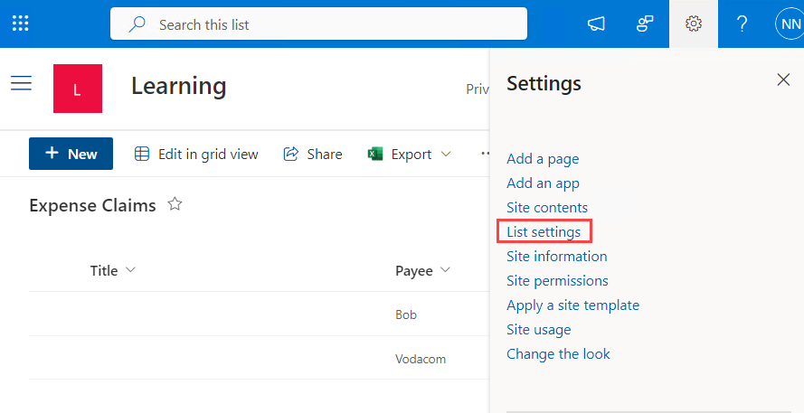Select Edit in grid view
Viewport: 804px width, 413px height.
pyautogui.click(x=196, y=155)
